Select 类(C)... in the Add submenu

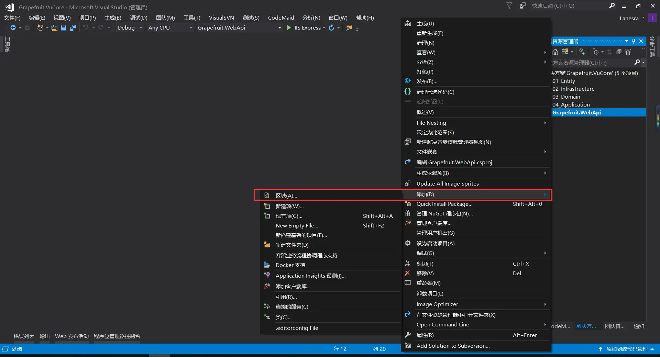pyautogui.click(x=331, y=317)
